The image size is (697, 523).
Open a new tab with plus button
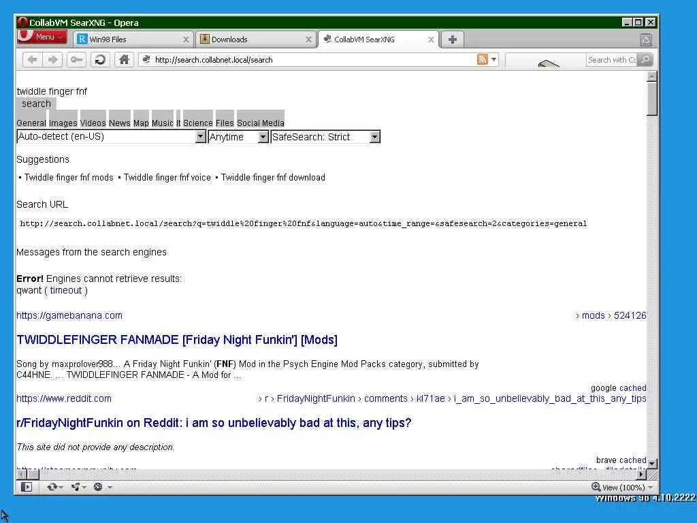coord(453,39)
